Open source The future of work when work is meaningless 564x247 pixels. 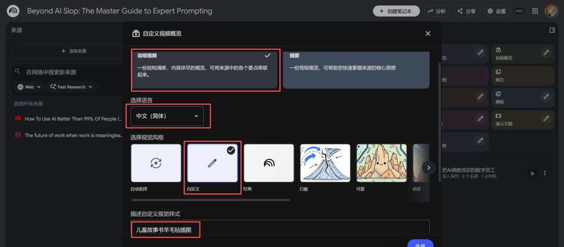pyautogui.click(x=74, y=135)
